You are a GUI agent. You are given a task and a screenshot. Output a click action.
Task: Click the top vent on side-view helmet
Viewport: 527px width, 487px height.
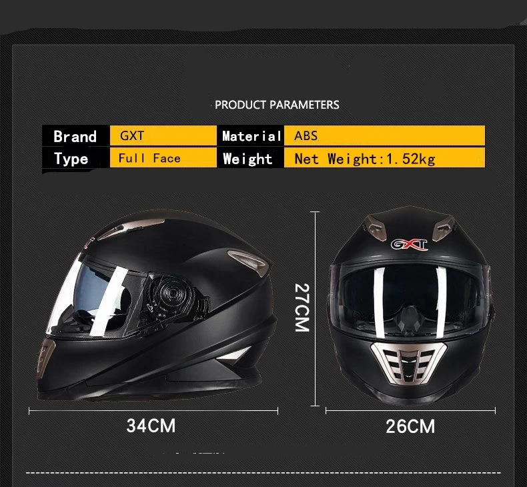point(131,228)
